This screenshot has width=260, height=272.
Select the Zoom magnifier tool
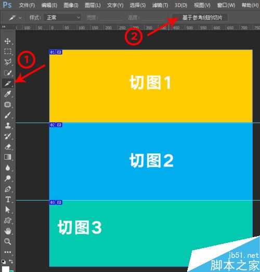[x=7, y=241]
